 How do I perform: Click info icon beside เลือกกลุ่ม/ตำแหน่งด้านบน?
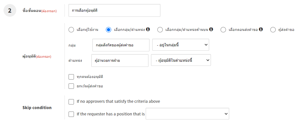(211, 29)
